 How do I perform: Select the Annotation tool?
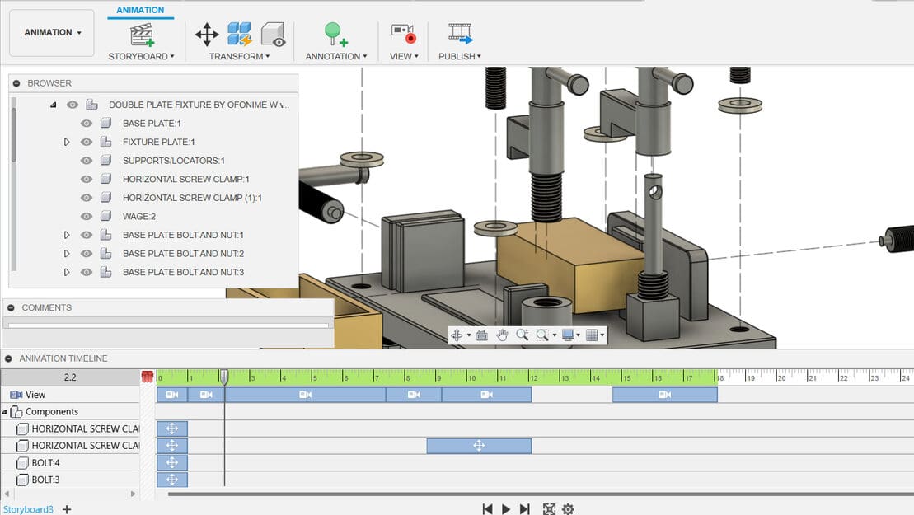[x=333, y=35]
